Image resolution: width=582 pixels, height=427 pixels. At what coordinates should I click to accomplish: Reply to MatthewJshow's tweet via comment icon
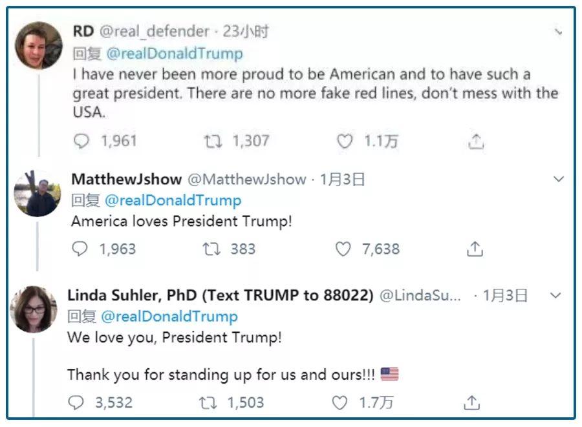[80, 249]
